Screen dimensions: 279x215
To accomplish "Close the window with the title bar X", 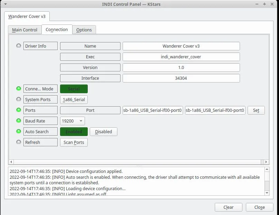I will coord(272,4).
